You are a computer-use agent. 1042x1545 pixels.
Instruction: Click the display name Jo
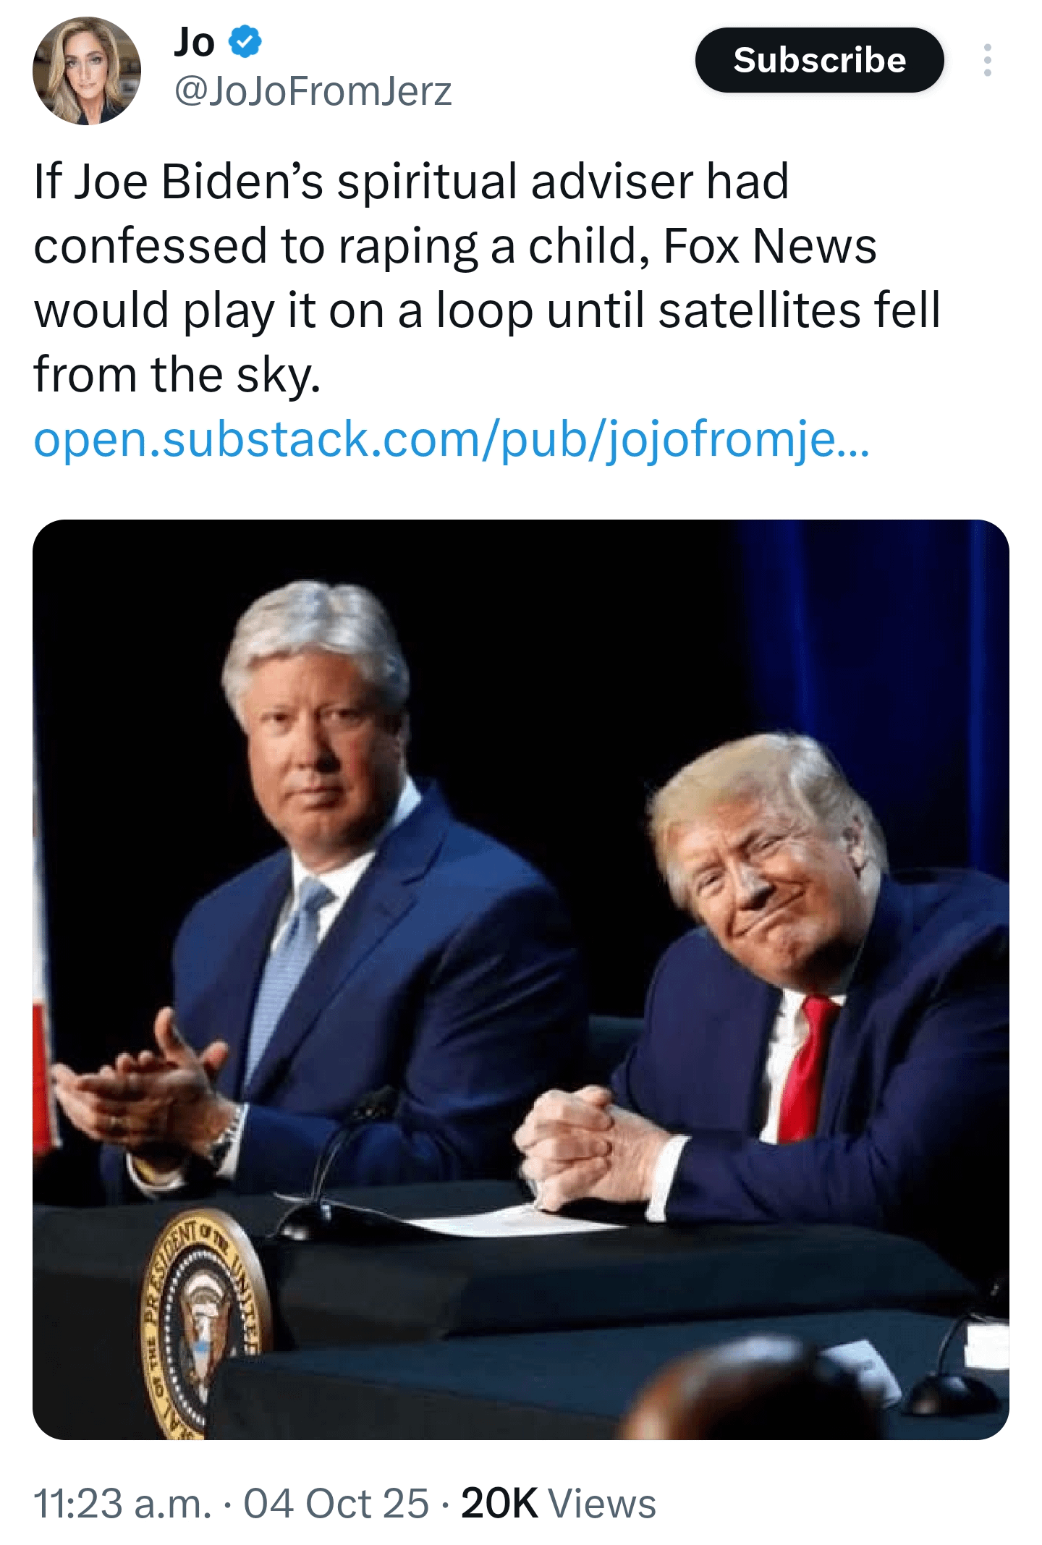pyautogui.click(x=194, y=42)
